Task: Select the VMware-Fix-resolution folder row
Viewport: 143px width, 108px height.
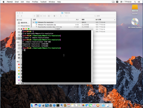Action: pyautogui.click(x=74, y=22)
